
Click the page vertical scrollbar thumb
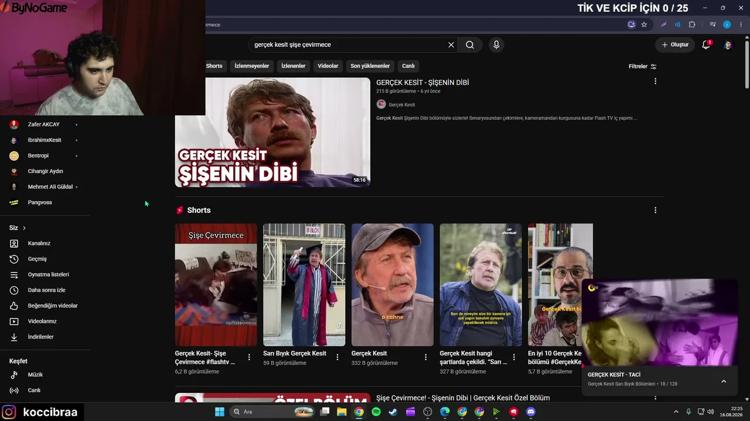tap(747, 64)
